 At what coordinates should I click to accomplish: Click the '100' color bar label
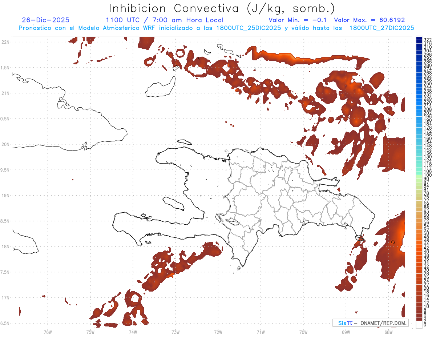(x=428, y=175)
